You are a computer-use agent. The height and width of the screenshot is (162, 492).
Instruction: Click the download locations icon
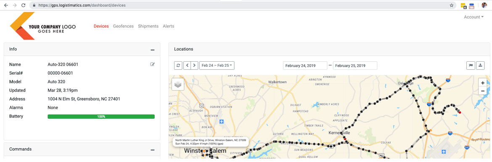tap(480, 65)
